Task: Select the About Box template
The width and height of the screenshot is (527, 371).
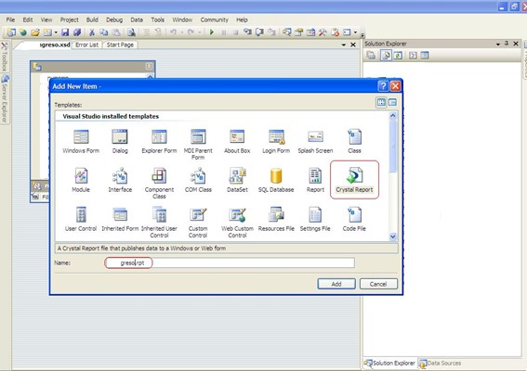Action: 237,141
